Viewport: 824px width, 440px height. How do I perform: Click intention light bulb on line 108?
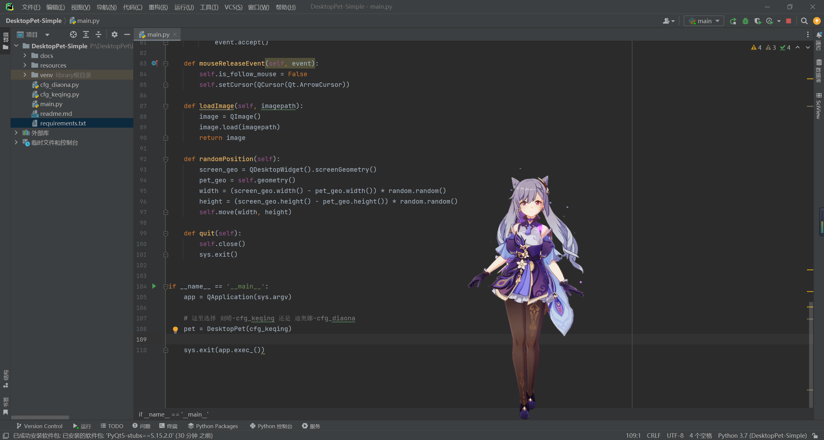tap(175, 329)
